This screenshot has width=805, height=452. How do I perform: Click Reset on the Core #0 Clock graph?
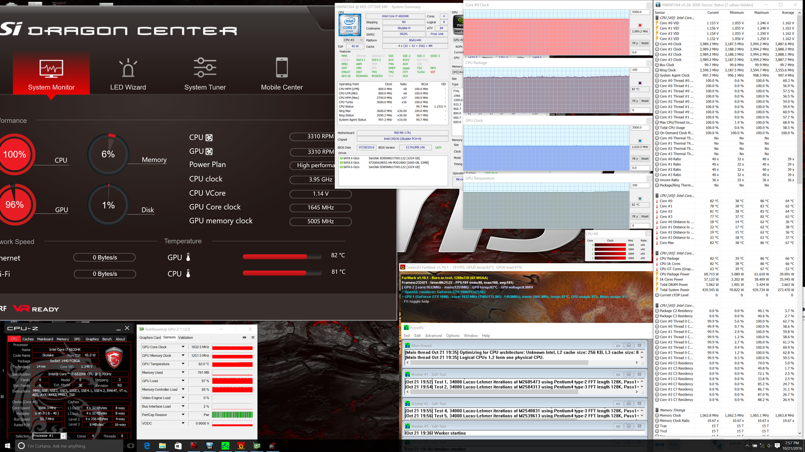[x=645, y=43]
